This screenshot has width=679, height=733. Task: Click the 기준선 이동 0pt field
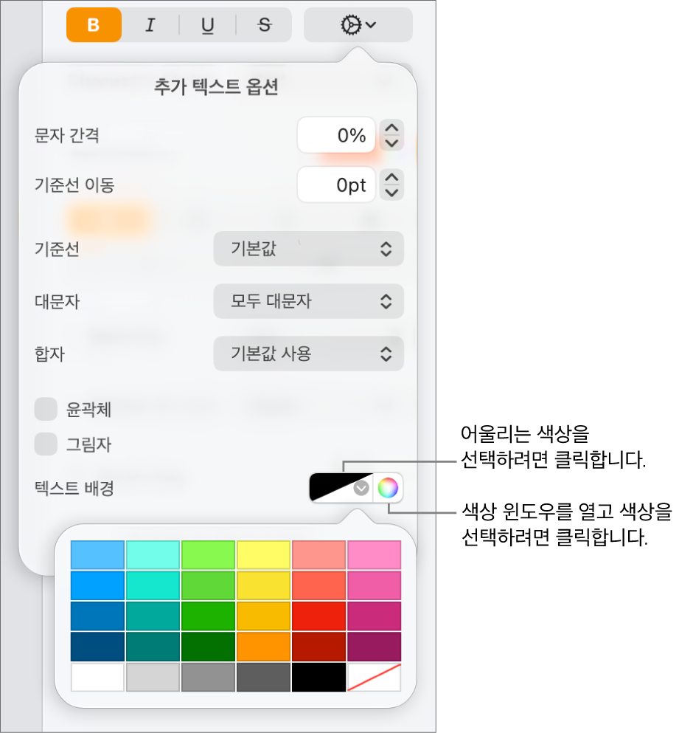pyautogui.click(x=336, y=185)
